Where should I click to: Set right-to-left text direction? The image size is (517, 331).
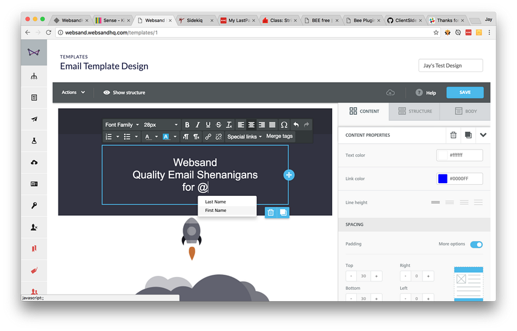pyautogui.click(x=196, y=136)
